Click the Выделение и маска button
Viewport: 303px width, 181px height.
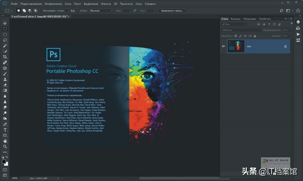coord(172,11)
